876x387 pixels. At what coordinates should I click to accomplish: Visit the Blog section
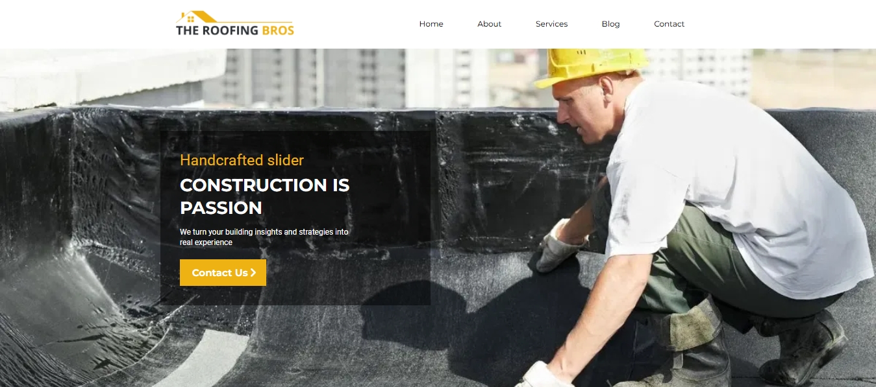pyautogui.click(x=610, y=24)
